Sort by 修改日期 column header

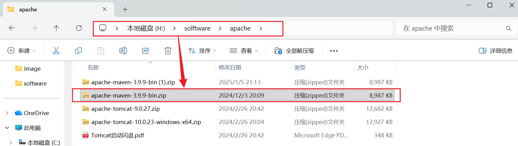click(x=230, y=68)
